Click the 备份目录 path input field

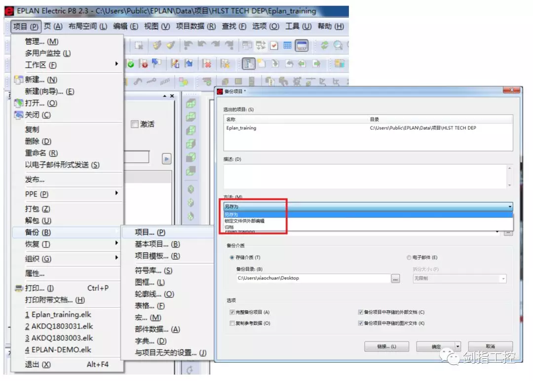click(x=313, y=278)
